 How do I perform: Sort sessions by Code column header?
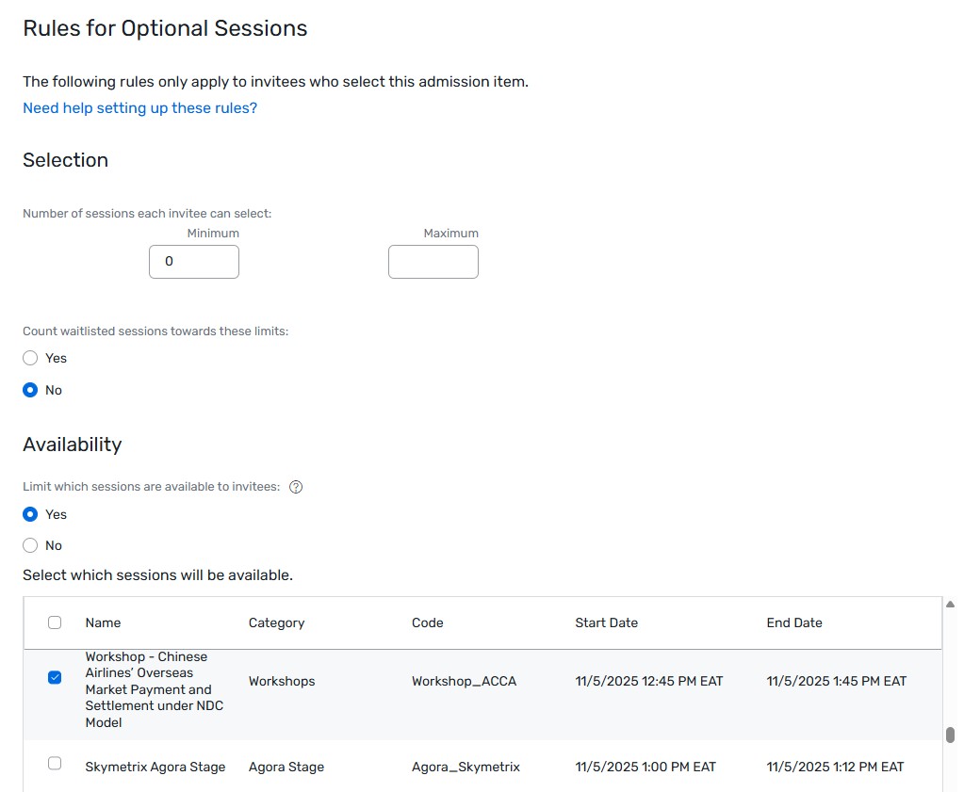coord(427,622)
